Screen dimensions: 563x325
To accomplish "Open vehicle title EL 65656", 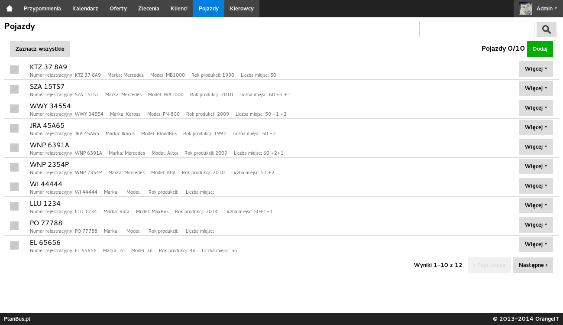I will (45, 243).
